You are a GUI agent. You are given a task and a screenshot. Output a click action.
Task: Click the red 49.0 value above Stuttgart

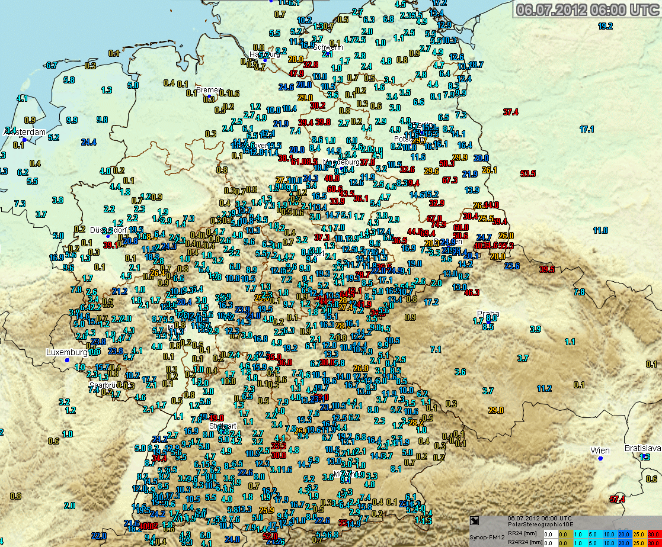coord(216,417)
